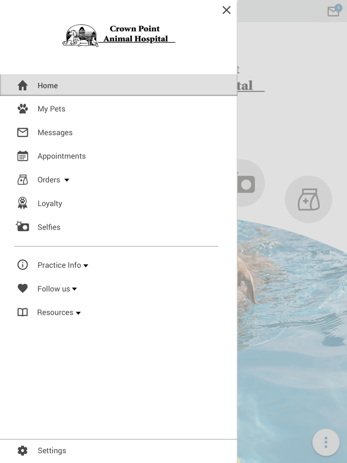347x463 pixels.
Task: Expand the Follow us dropdown arrow
Action: 75,289
